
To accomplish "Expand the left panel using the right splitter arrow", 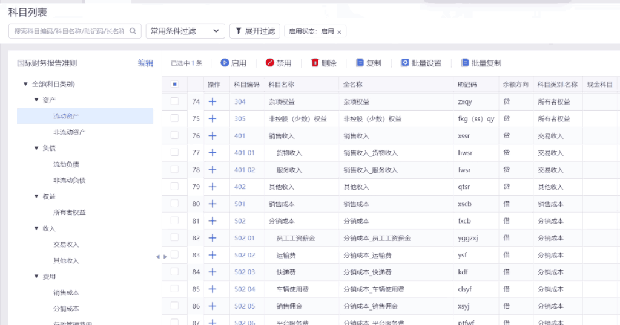I will 165,257.
